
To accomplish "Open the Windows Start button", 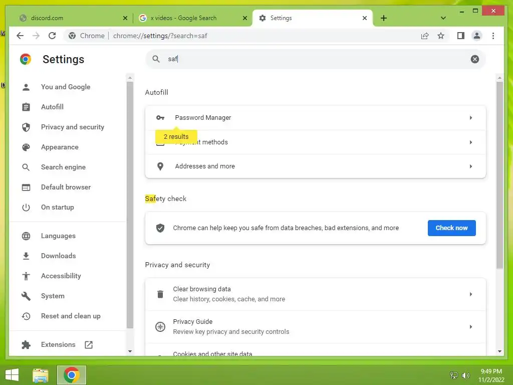I will [x=12, y=375].
